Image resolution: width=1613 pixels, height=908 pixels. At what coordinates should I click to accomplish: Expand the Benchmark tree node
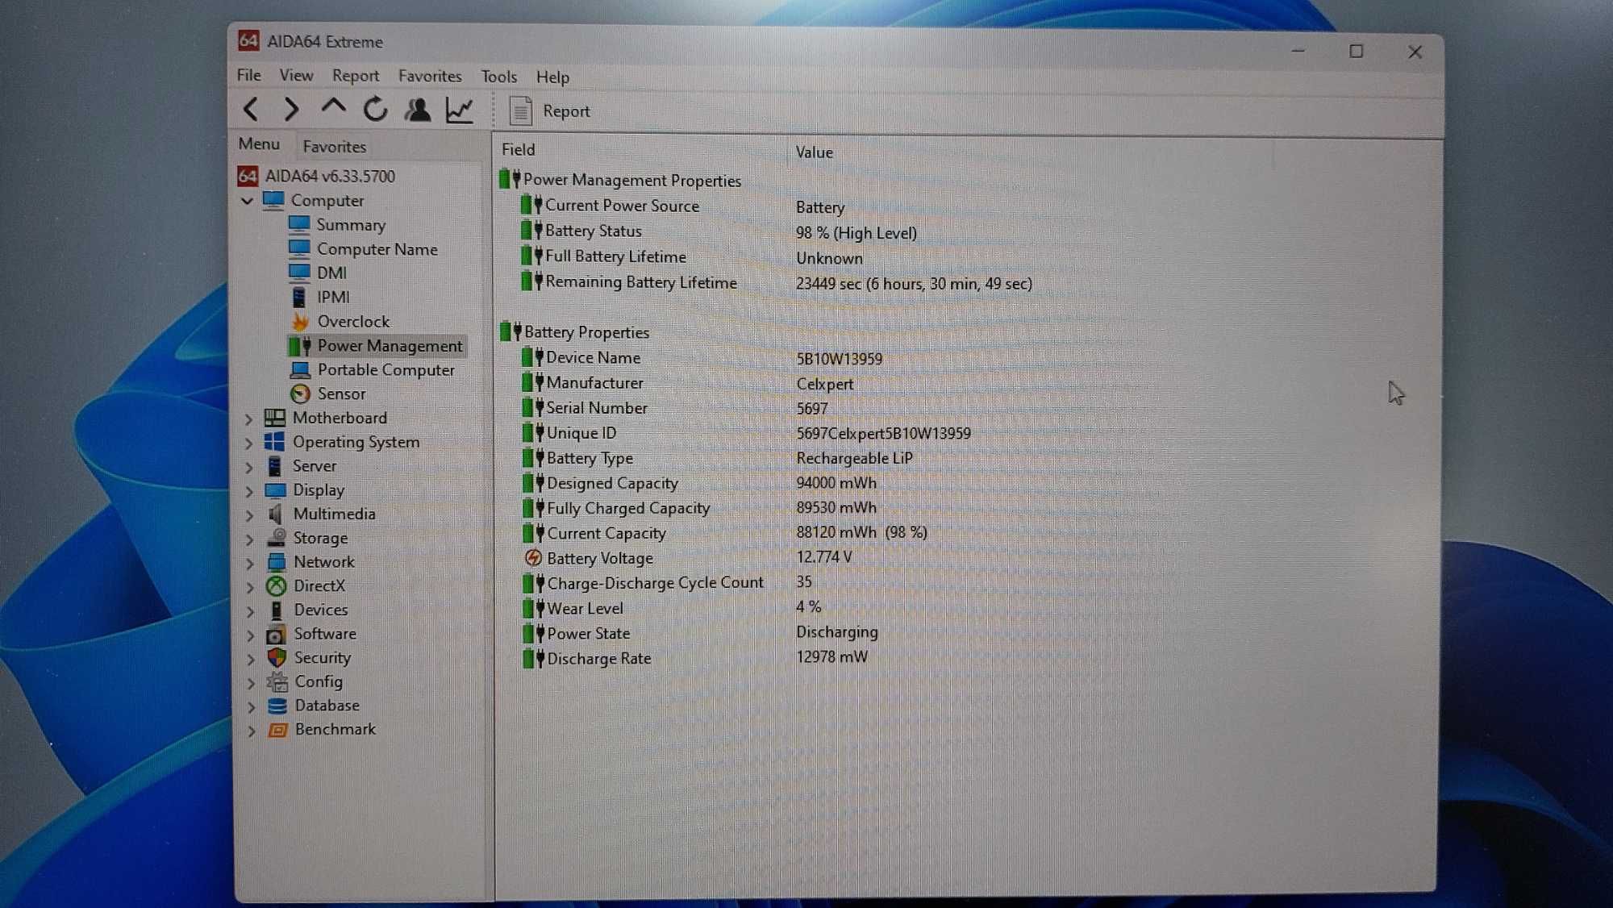pyautogui.click(x=252, y=731)
